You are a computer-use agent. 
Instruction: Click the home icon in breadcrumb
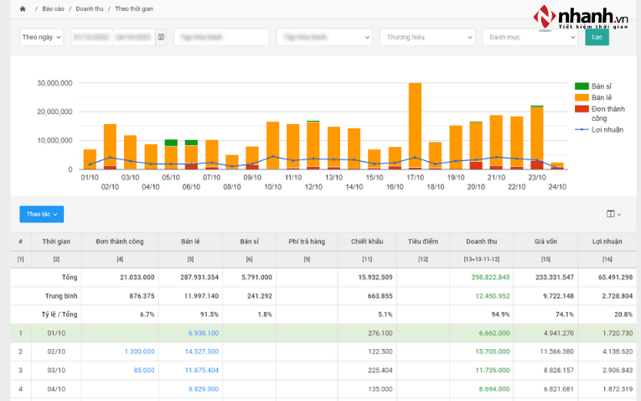(23, 8)
